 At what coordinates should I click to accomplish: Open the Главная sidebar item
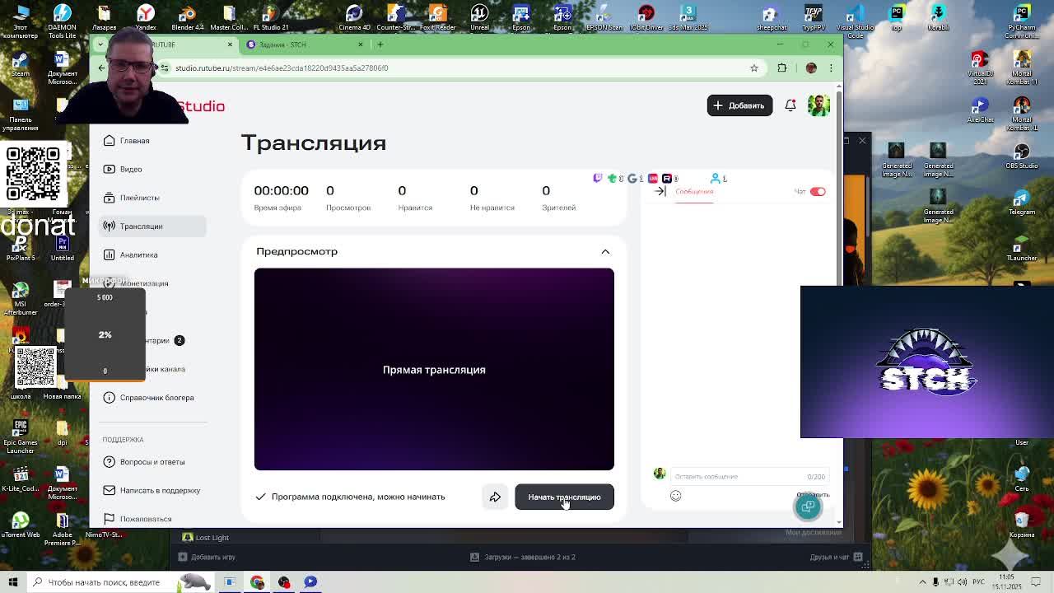tap(152, 141)
